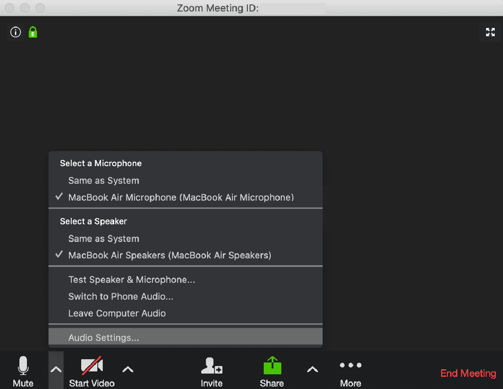This screenshot has height=389, width=503.
Task: Collapse the audio options arrow beside Mute
Action: coord(56,369)
